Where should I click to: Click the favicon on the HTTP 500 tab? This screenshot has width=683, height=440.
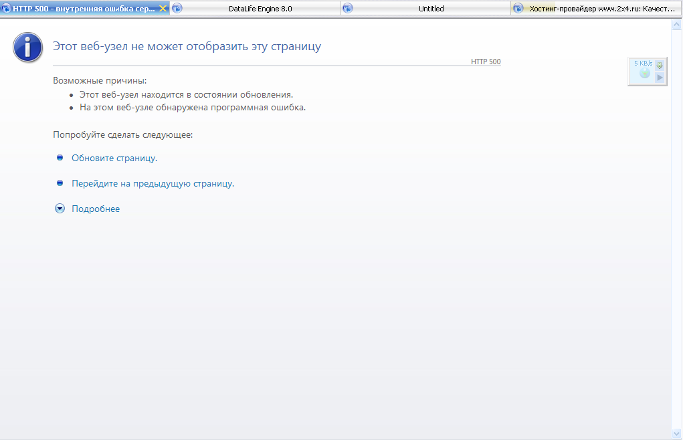coord(6,8)
